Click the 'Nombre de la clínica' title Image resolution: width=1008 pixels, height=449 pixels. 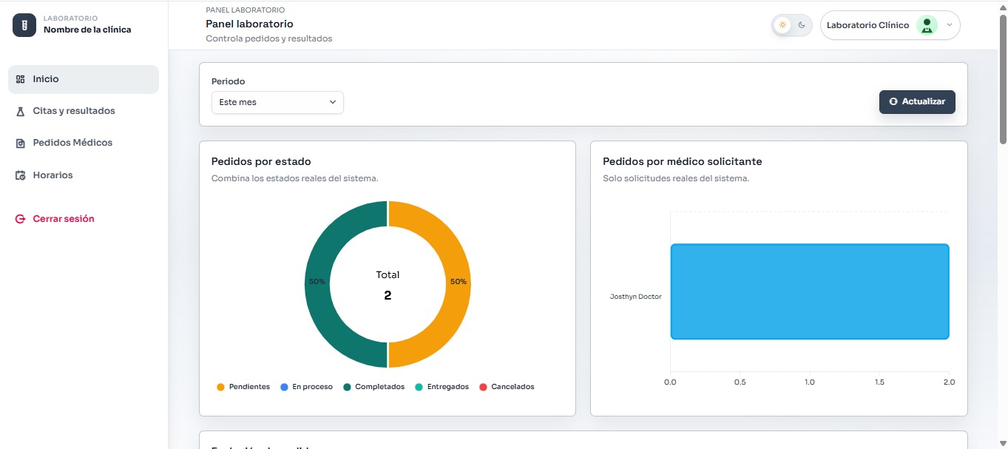pos(87,30)
